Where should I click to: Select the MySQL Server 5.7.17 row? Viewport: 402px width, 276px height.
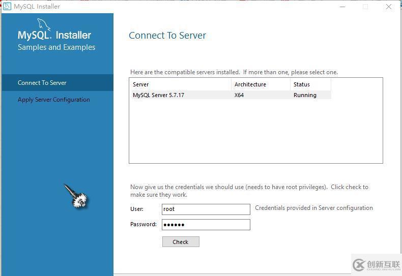pos(231,95)
